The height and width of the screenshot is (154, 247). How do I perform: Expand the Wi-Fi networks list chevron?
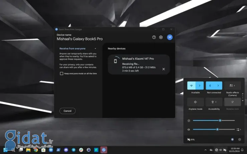pos(200,86)
